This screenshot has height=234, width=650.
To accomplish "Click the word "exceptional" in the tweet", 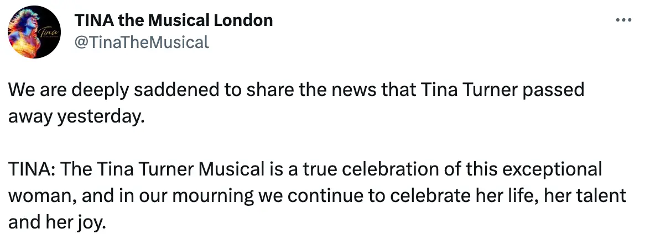I will point(545,169).
